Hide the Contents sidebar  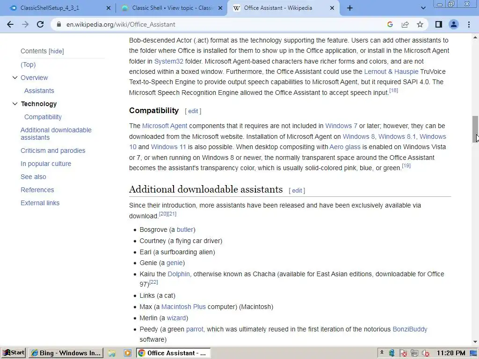click(x=56, y=51)
